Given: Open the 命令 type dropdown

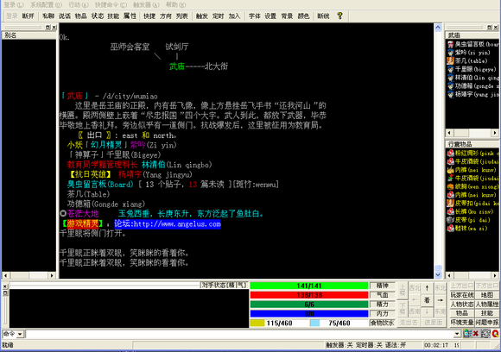Looking at the screenshot, I should pos(20,334).
